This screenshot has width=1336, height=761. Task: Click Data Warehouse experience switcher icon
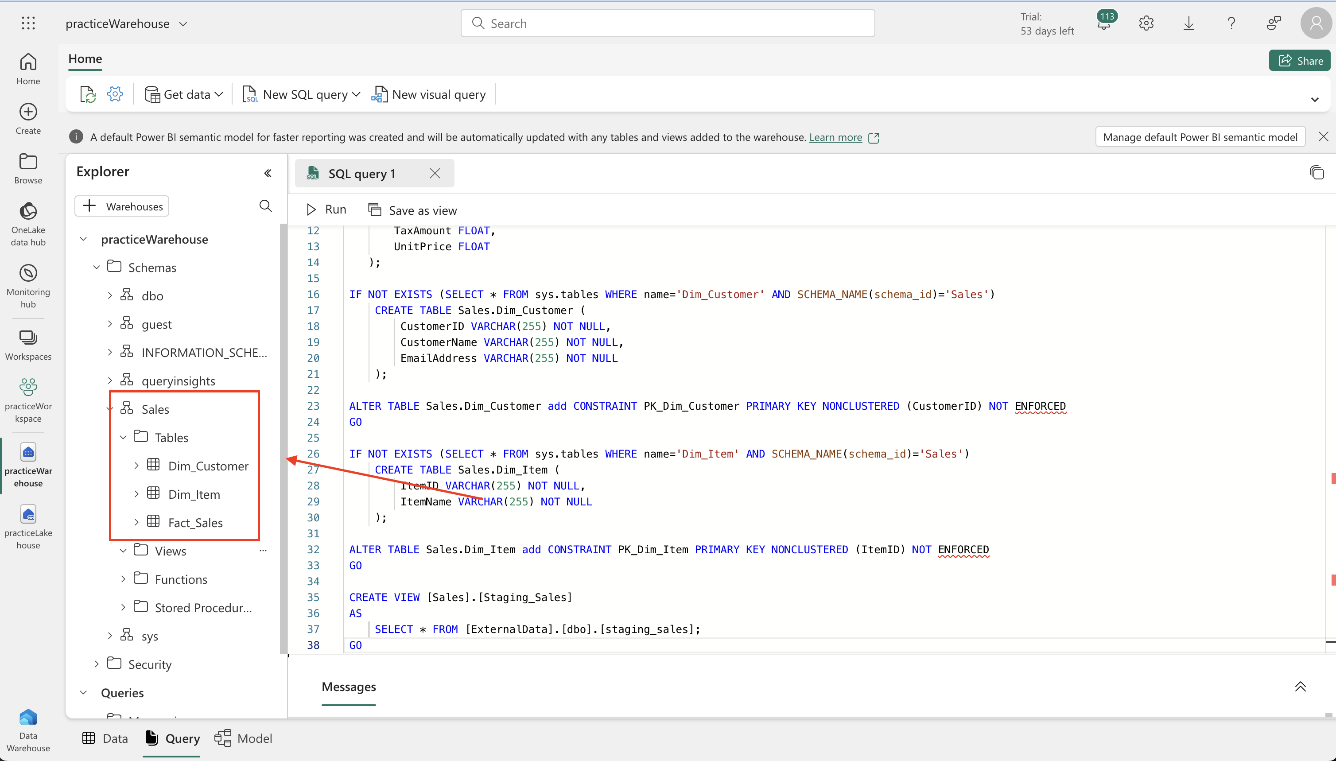(x=28, y=730)
